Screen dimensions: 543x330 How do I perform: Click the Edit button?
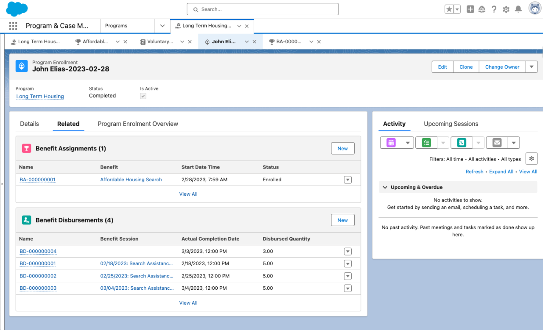pyautogui.click(x=442, y=67)
